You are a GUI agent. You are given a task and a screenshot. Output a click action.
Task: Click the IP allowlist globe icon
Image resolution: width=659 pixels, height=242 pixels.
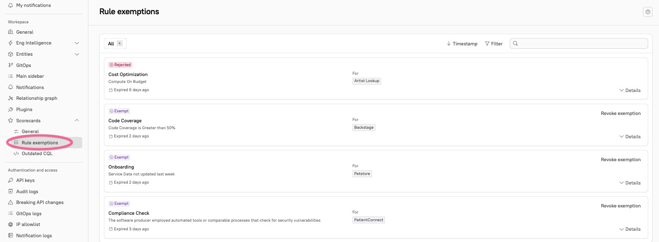11,225
